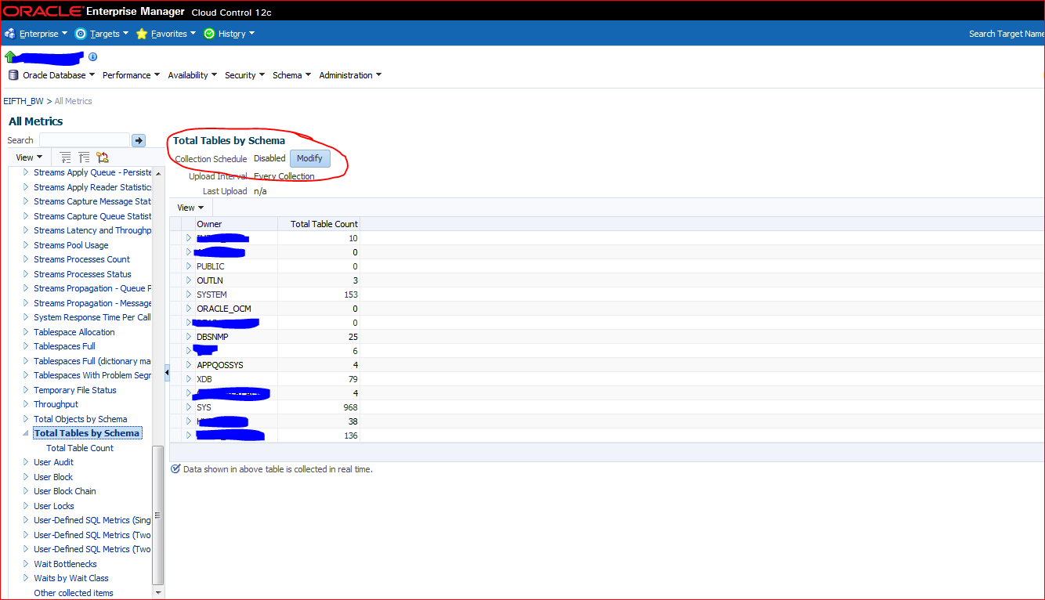Click the real-time data info icon
The height and width of the screenshot is (600, 1045).
click(175, 469)
